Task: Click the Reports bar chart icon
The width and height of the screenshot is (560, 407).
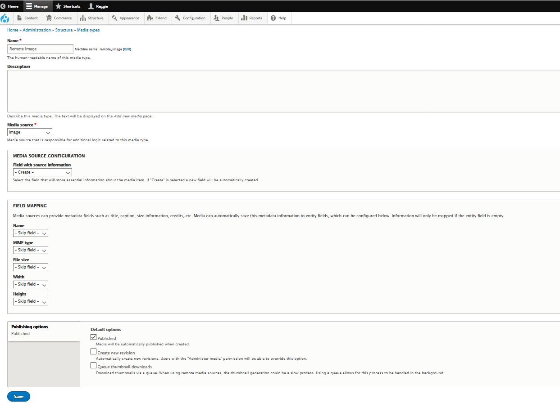Action: (x=245, y=18)
